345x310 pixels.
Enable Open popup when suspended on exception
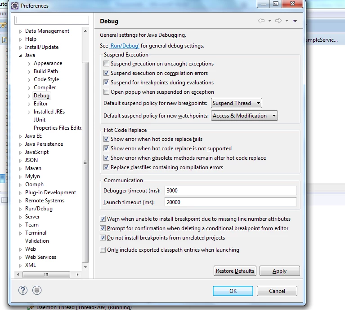pyautogui.click(x=106, y=92)
